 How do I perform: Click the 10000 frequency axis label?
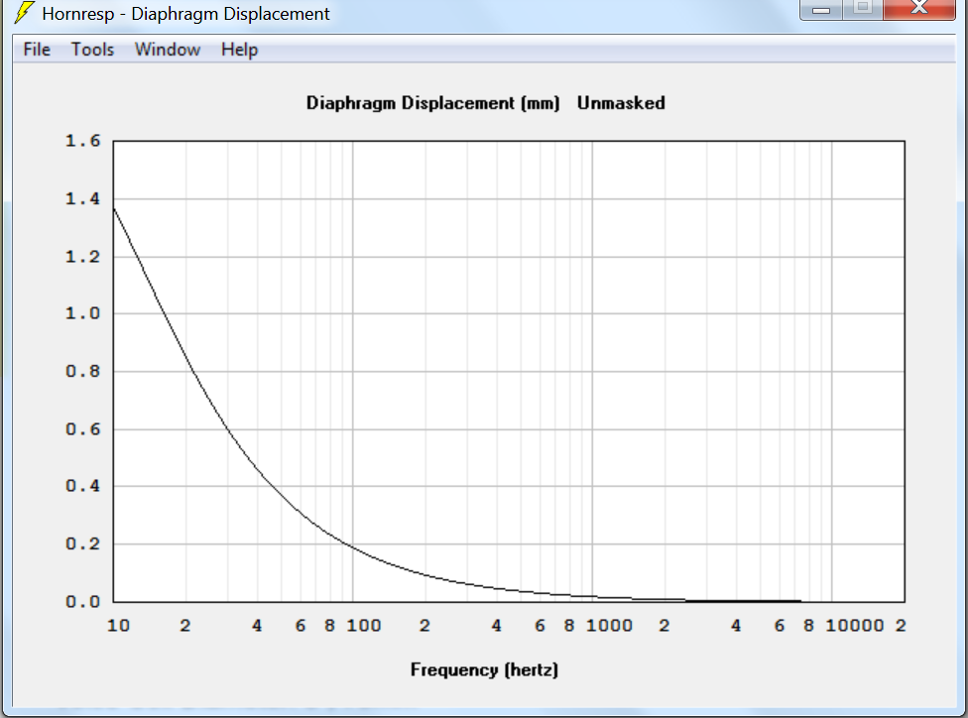855,626
